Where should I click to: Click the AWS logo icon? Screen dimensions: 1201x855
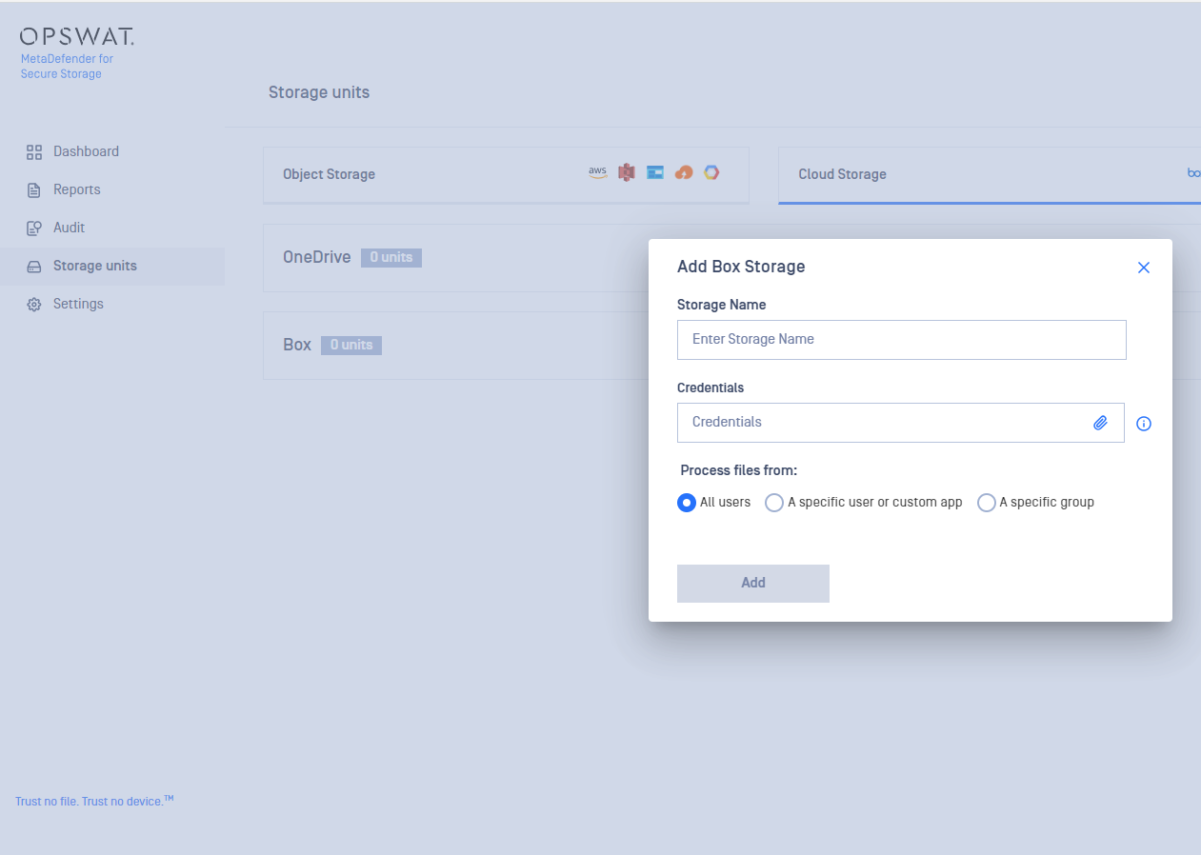pyautogui.click(x=597, y=172)
